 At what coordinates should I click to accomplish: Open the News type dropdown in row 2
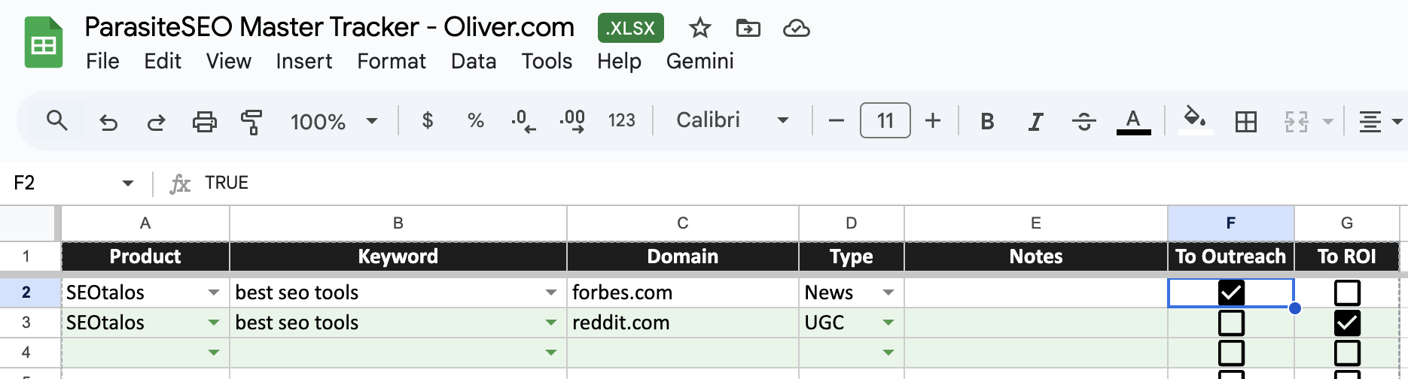[x=888, y=292]
